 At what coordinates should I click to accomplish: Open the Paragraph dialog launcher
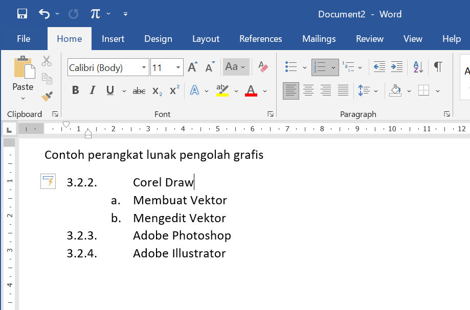click(447, 114)
